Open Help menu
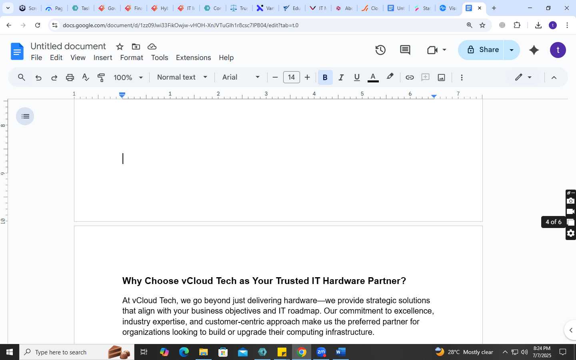 226,58
